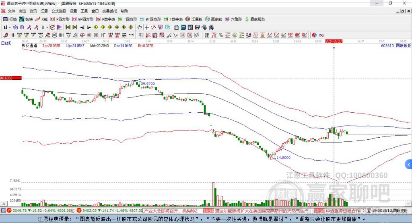The height and width of the screenshot is (223, 412).
Task: Open 赢家服务 service link
Action: [x=255, y=19]
